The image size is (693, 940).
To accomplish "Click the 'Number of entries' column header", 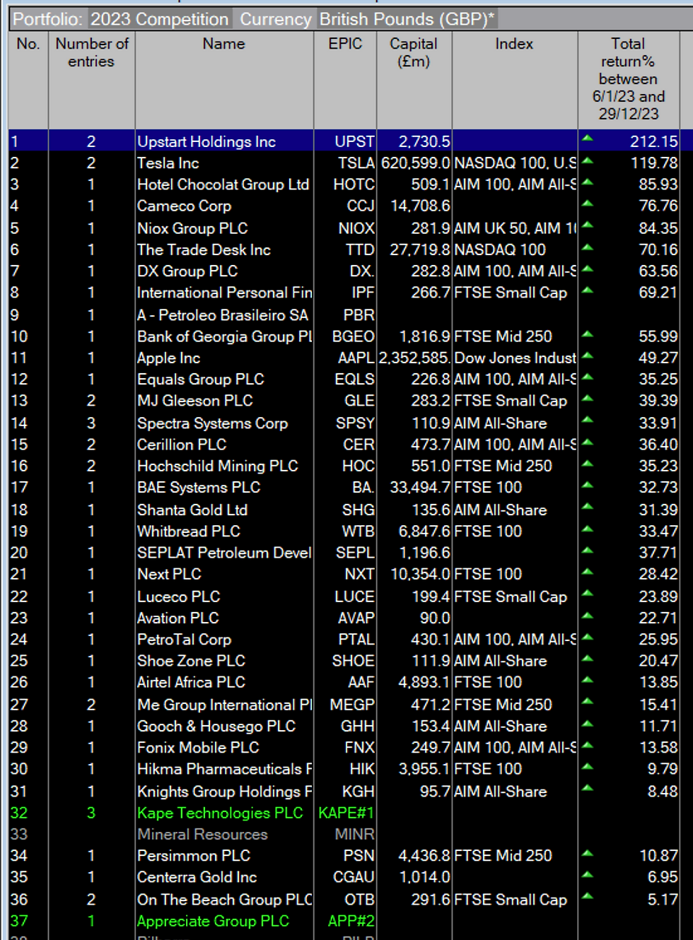I will point(92,52).
